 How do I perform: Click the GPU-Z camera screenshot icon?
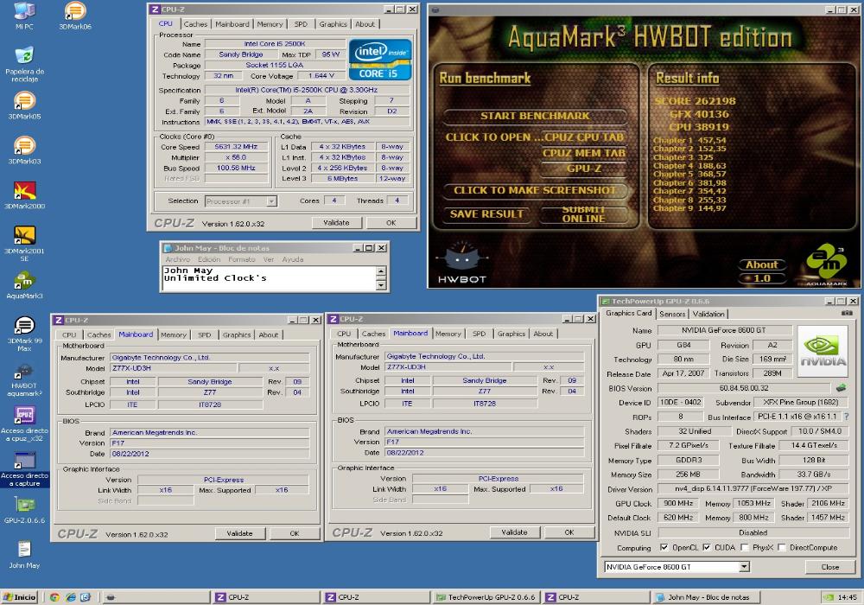847,314
